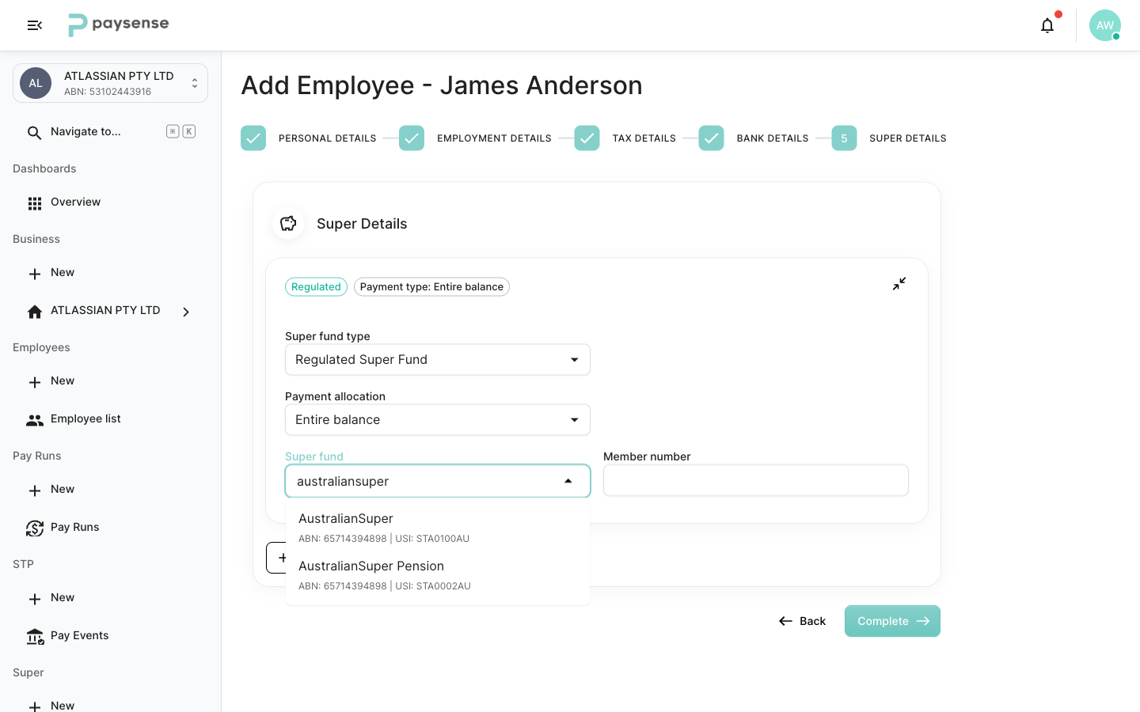Open notifications bell

(x=1047, y=25)
